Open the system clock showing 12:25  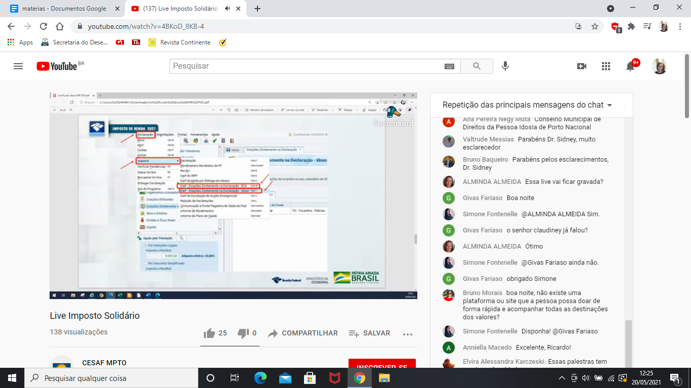[x=646, y=378]
